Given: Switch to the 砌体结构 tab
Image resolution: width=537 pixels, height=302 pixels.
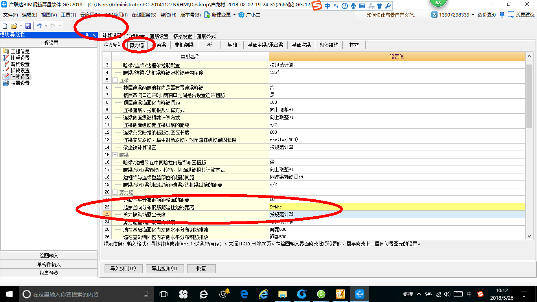Looking at the screenshot, I should click(x=329, y=45).
